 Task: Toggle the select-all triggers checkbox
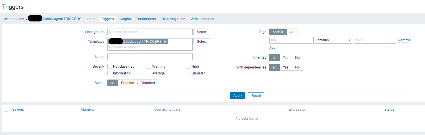point(6,110)
